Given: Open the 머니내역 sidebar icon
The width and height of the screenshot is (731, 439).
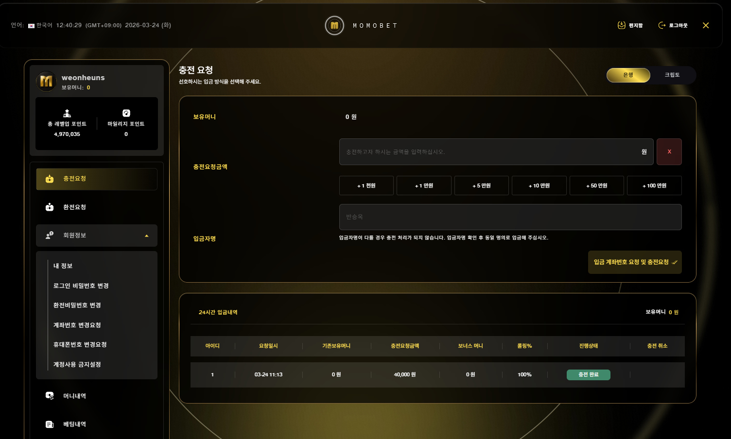Looking at the screenshot, I should 50,396.
